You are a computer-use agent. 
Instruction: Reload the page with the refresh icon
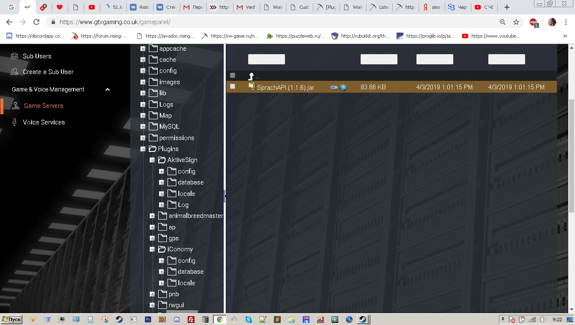tap(36, 22)
